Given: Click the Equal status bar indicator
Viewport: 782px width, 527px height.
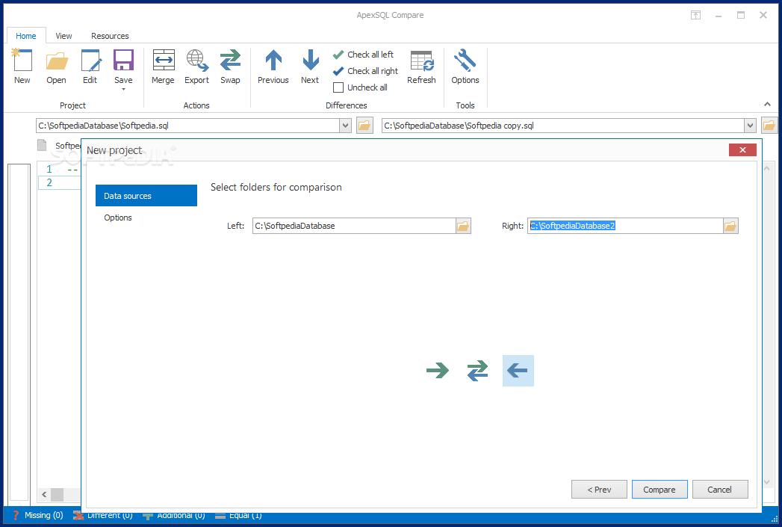Looking at the screenshot, I should [238, 515].
